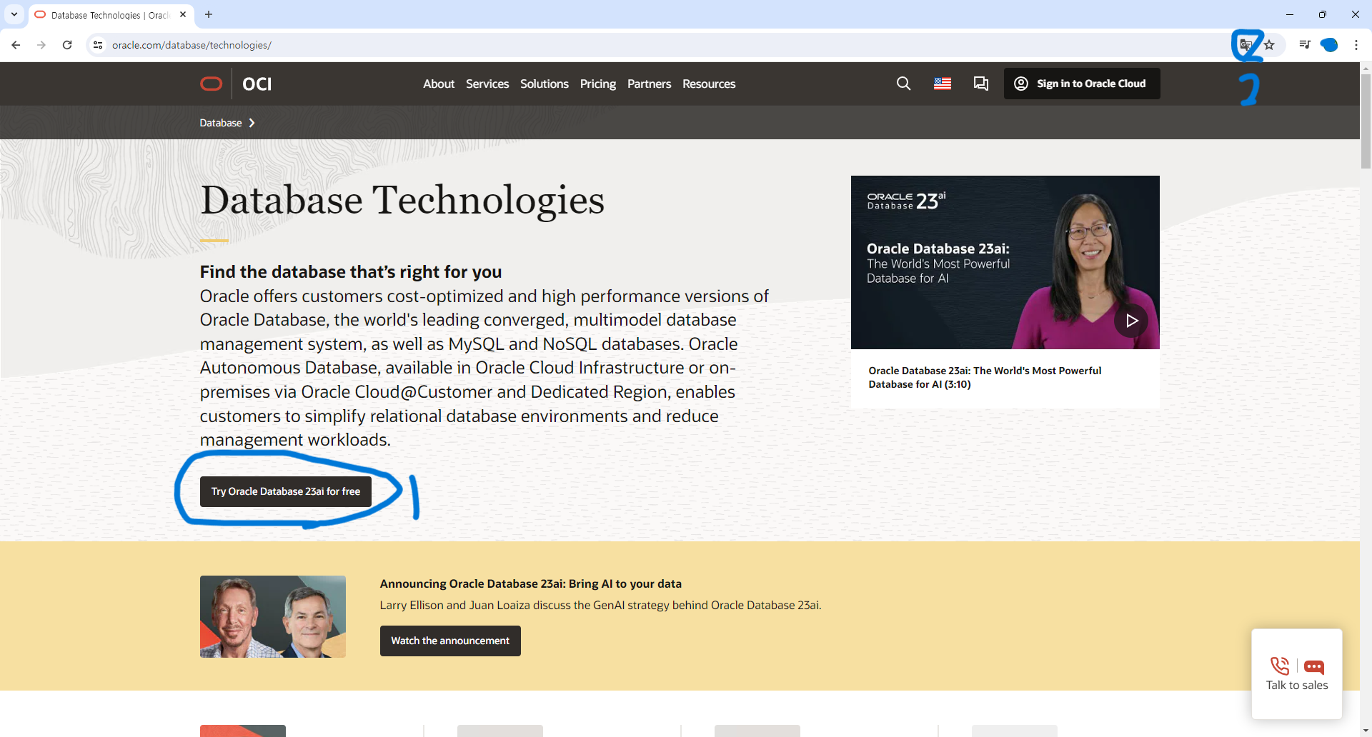Viewport: 1372px width, 737px height.
Task: Open the Solutions menu
Action: tap(545, 84)
